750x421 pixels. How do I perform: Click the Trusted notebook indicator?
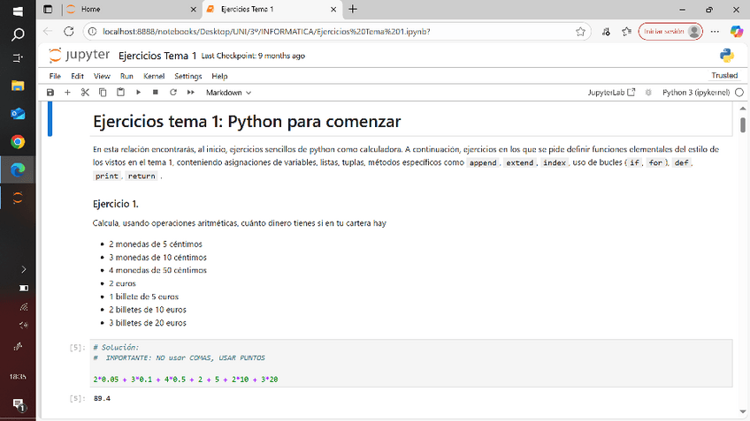click(x=723, y=76)
